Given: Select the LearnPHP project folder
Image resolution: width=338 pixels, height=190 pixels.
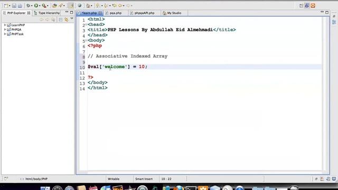Looking at the screenshot, I should click(x=16, y=25).
